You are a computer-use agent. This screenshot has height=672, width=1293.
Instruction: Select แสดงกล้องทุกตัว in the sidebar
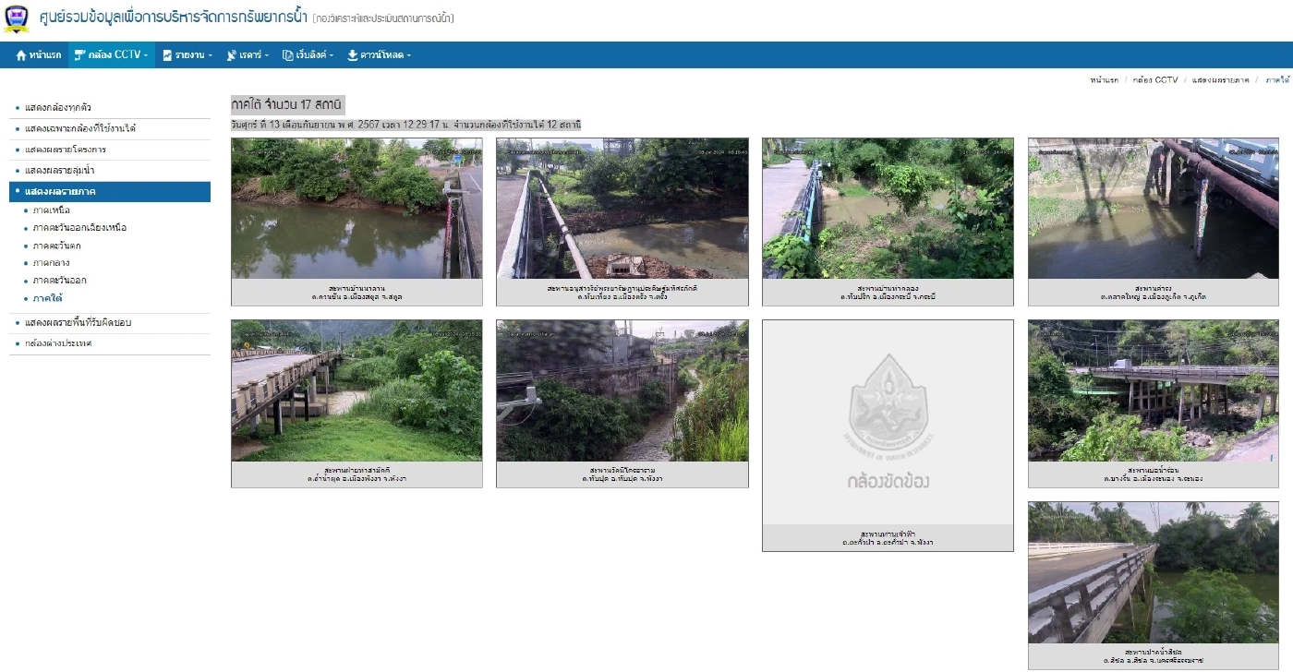click(x=58, y=108)
